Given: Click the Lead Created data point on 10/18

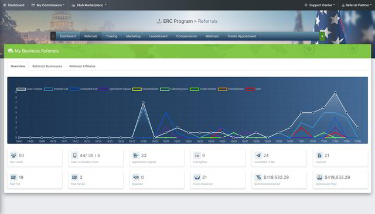Looking at the screenshot, I should (x=143, y=103).
